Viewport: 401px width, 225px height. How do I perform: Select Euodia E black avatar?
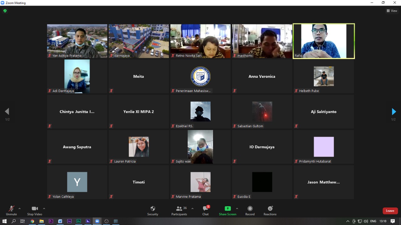point(262,182)
